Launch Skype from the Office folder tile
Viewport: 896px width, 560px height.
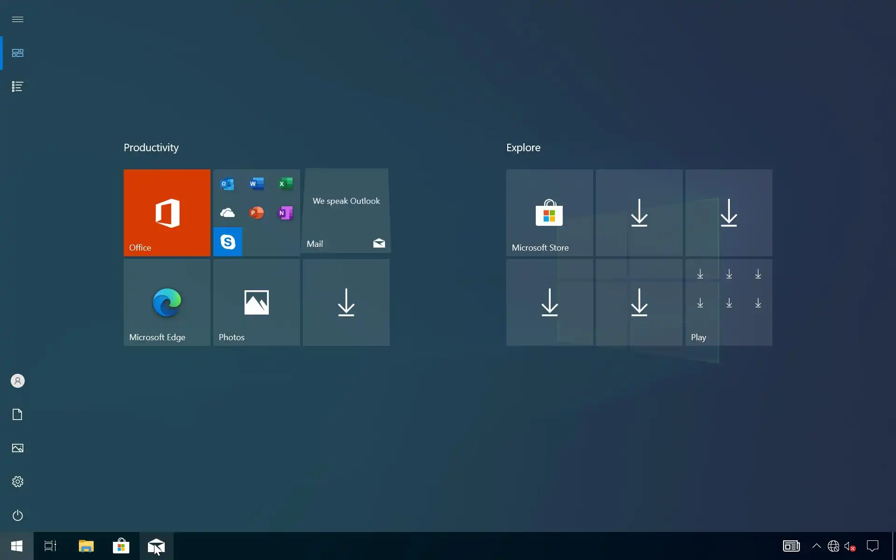[228, 242]
